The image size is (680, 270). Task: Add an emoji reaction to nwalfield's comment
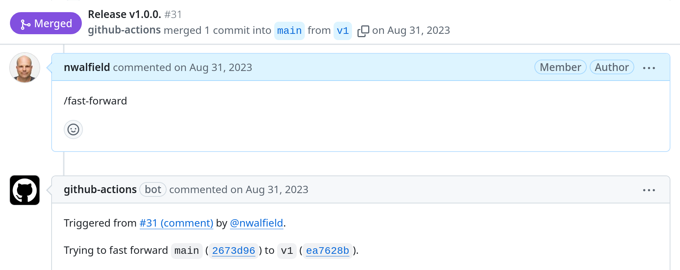point(73,129)
